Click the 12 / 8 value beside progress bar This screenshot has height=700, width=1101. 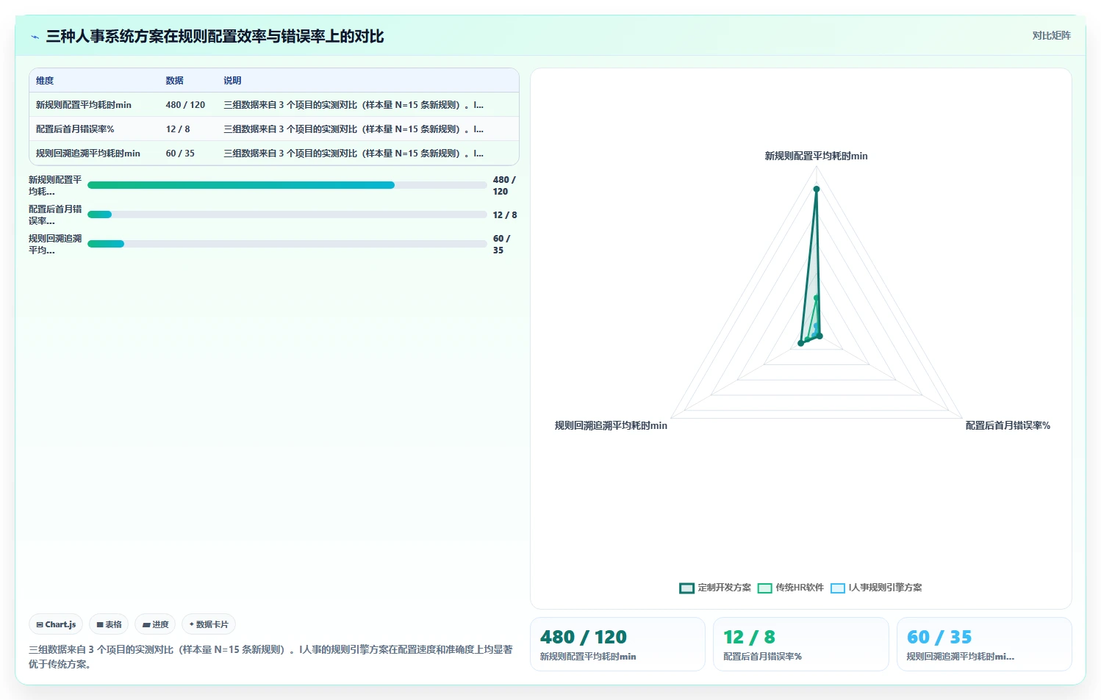tap(505, 215)
